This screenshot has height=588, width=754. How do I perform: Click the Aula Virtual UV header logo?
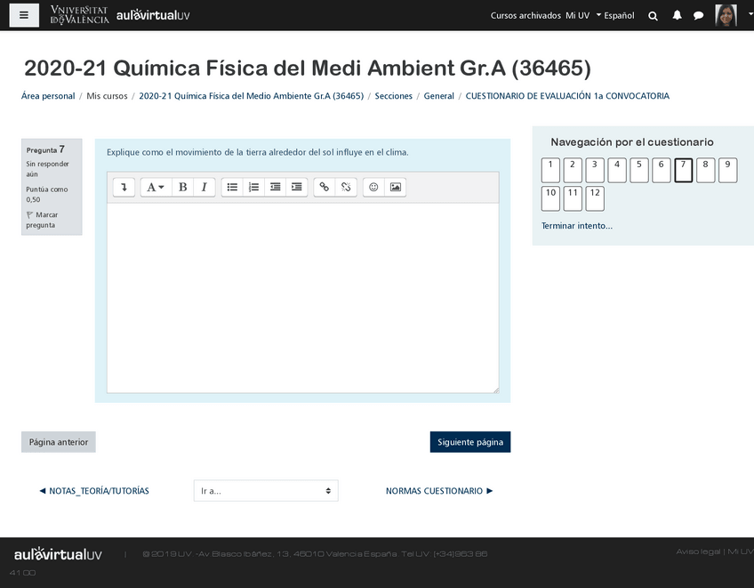[153, 15]
